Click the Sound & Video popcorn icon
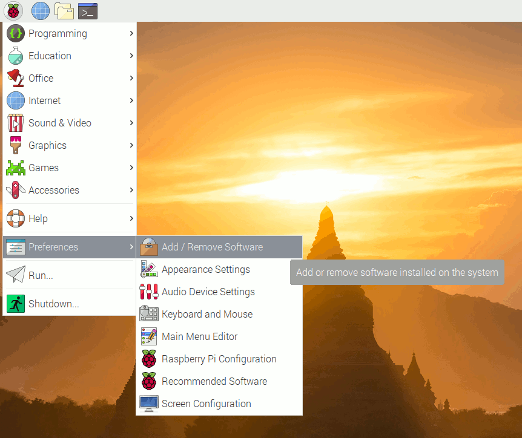Image resolution: width=522 pixels, height=438 pixels. [16, 123]
